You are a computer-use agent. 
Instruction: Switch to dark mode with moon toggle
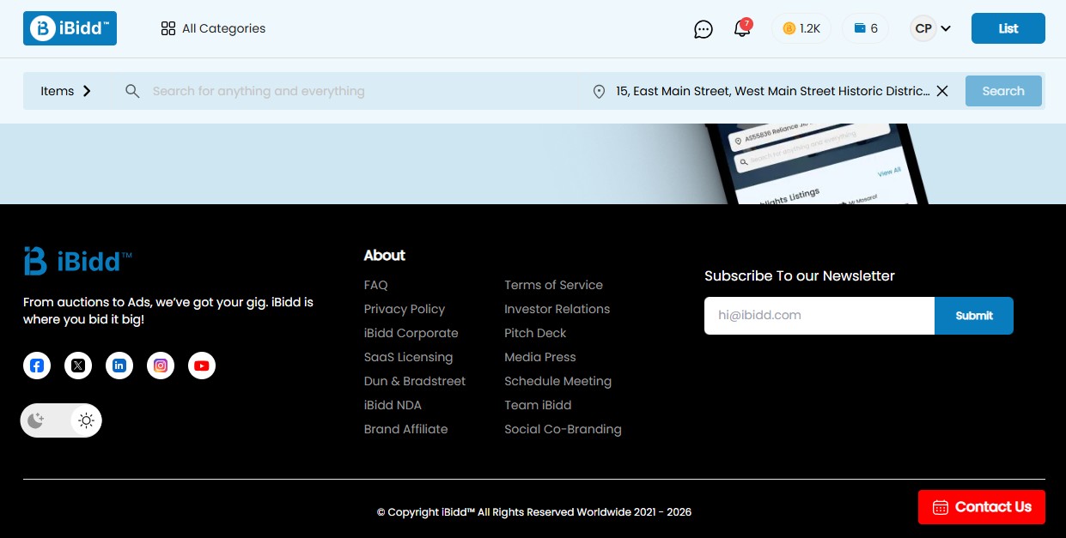pyautogui.click(x=36, y=420)
